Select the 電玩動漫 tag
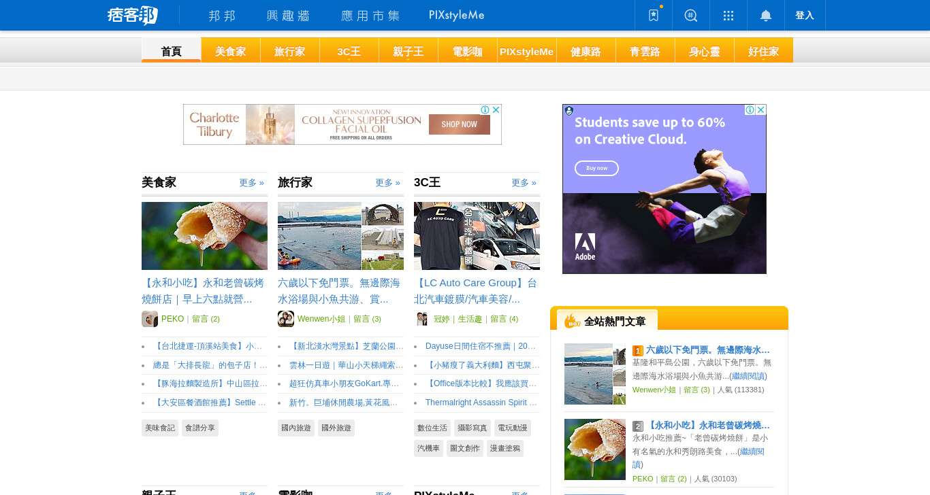 click(513, 428)
